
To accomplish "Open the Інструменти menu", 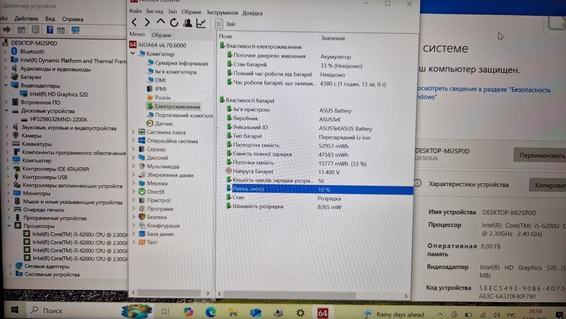I will pyautogui.click(x=222, y=13).
